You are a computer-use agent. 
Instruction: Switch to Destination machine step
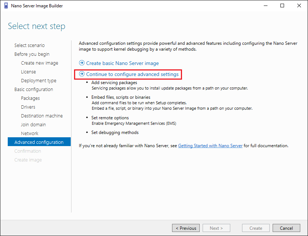[x=42, y=116]
